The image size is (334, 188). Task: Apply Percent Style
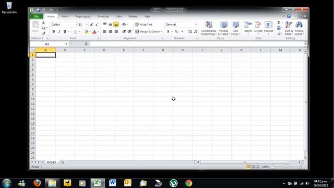tap(176, 31)
